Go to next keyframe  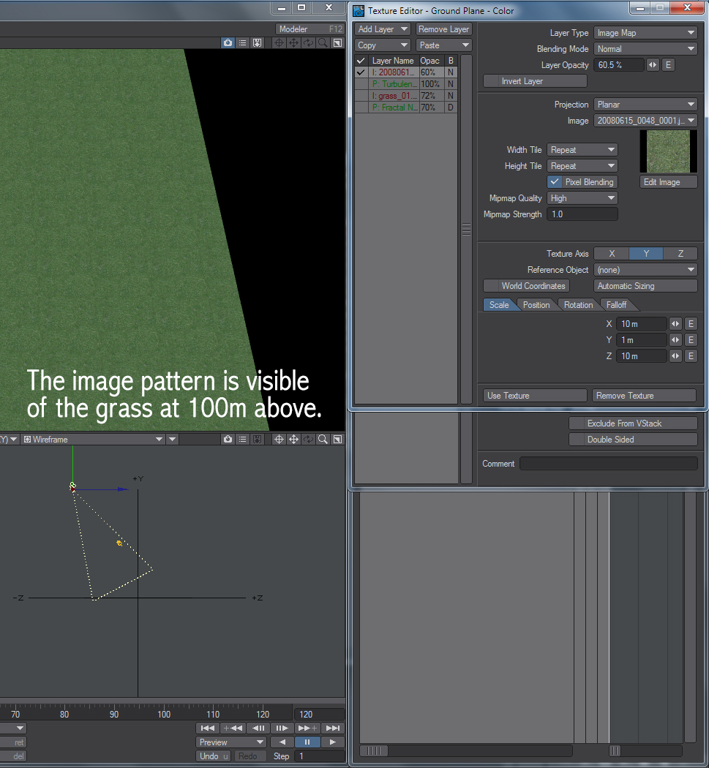click(x=308, y=729)
